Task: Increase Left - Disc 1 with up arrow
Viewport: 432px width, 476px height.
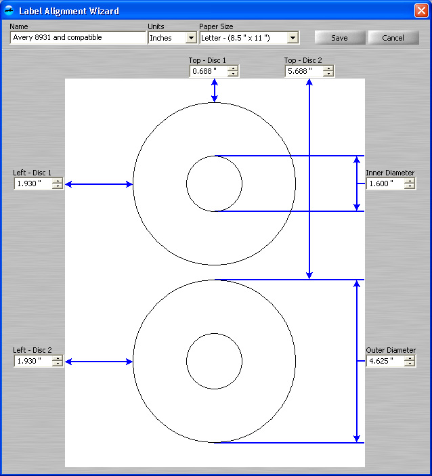Action: tap(58, 181)
